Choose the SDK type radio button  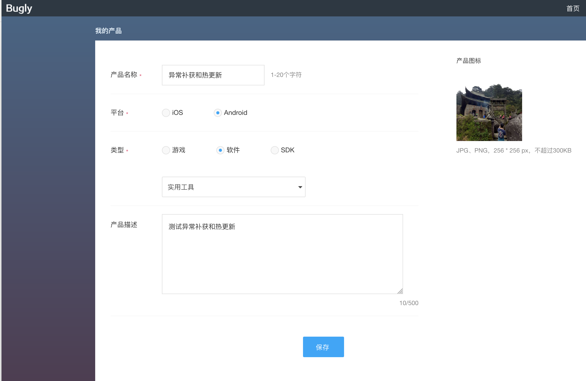point(275,150)
